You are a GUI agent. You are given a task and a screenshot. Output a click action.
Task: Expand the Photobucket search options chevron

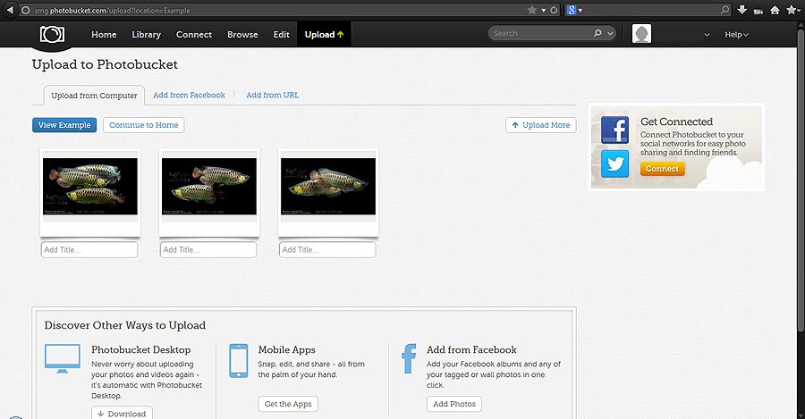point(610,33)
